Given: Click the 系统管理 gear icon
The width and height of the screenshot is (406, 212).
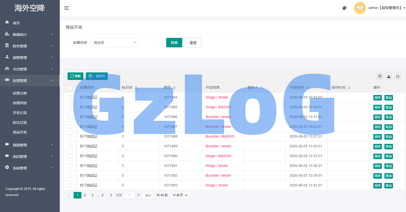Looking at the screenshot, I should pyautogui.click(x=7, y=167).
